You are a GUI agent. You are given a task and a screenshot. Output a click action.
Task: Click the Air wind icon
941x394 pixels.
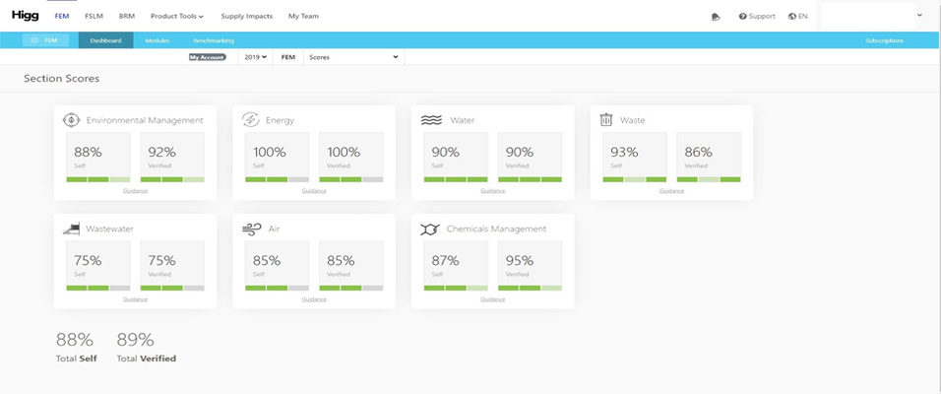tap(251, 229)
